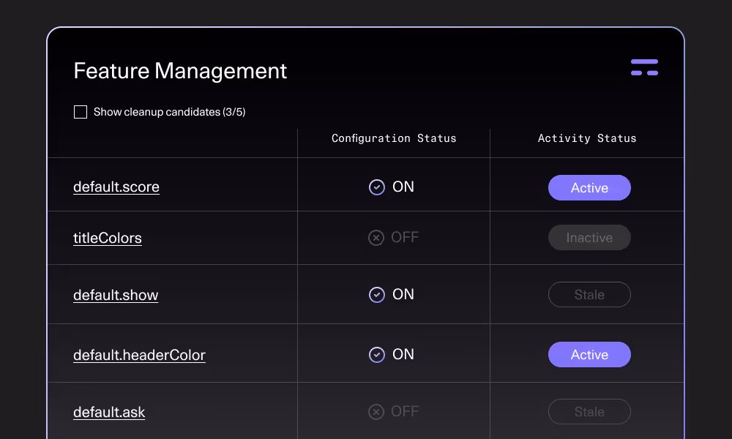Viewport: 732px width, 439px height.
Task: Enable the Show cleanup candidates checkbox
Action: (x=81, y=111)
